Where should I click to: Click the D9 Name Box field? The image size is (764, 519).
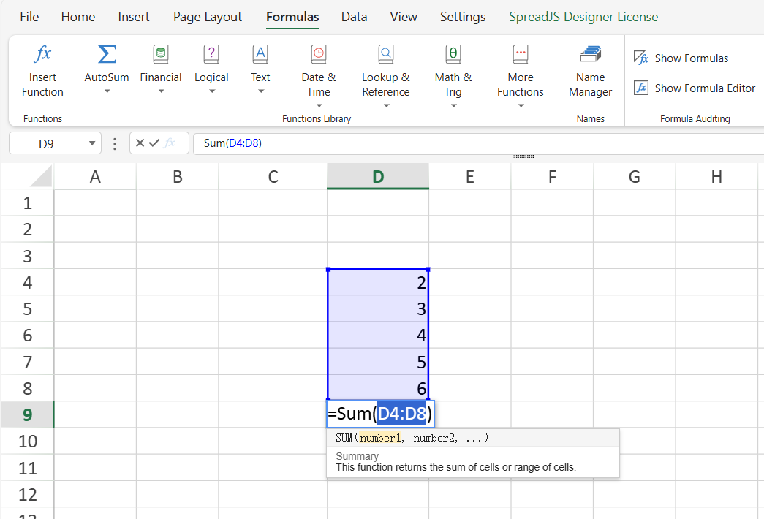46,143
